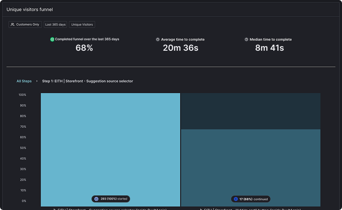Click the Completed funnel over the last 365 days label
This screenshot has height=210, width=342.
87,39
